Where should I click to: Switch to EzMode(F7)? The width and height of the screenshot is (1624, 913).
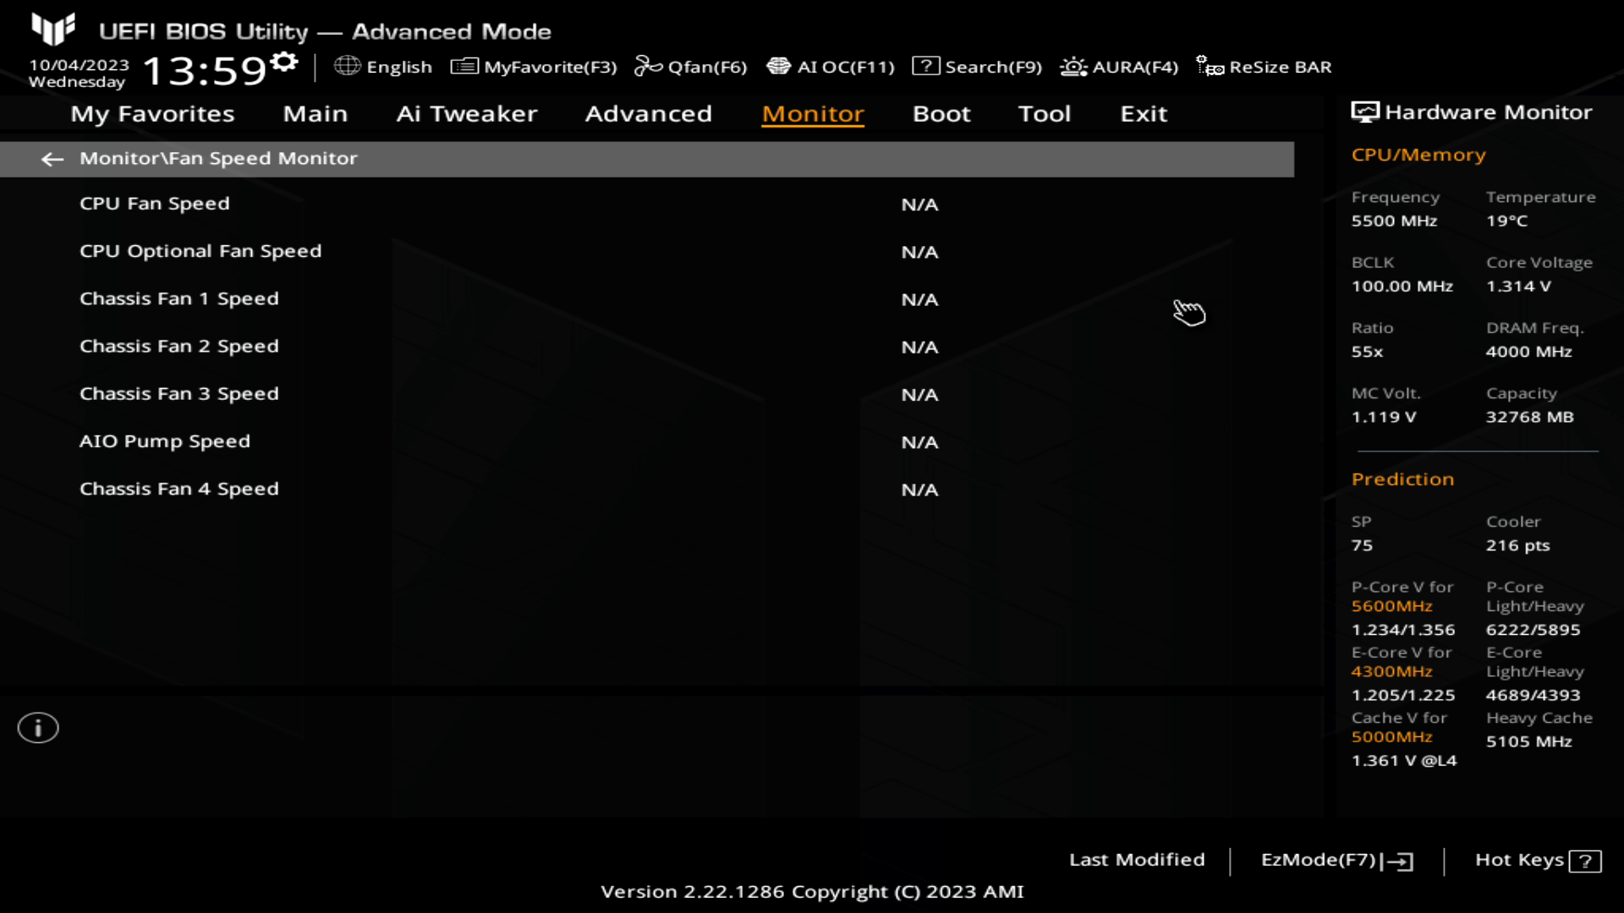[1337, 861]
